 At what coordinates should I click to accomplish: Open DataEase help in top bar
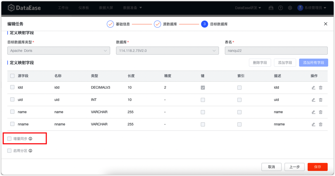[280, 8]
